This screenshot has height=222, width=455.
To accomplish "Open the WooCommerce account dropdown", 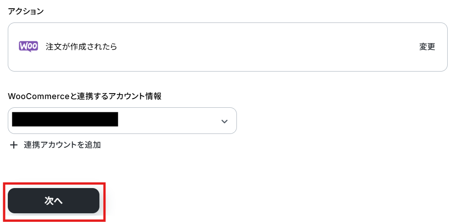I will [x=122, y=121].
